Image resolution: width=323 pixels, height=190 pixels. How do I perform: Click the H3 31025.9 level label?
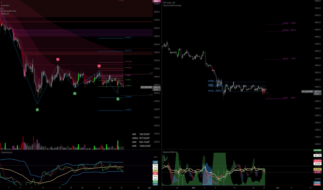coord(128,68)
